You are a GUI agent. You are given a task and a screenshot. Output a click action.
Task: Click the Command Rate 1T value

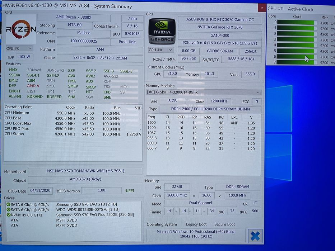(255, 203)
